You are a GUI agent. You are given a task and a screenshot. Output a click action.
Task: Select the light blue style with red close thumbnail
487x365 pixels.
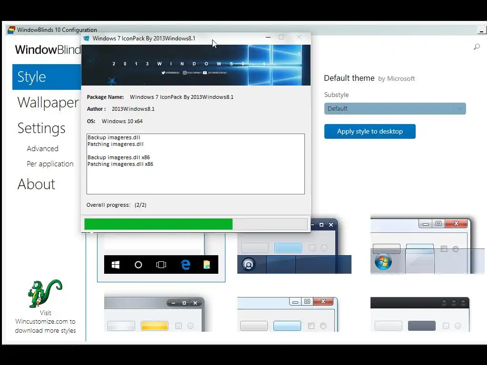(287, 314)
